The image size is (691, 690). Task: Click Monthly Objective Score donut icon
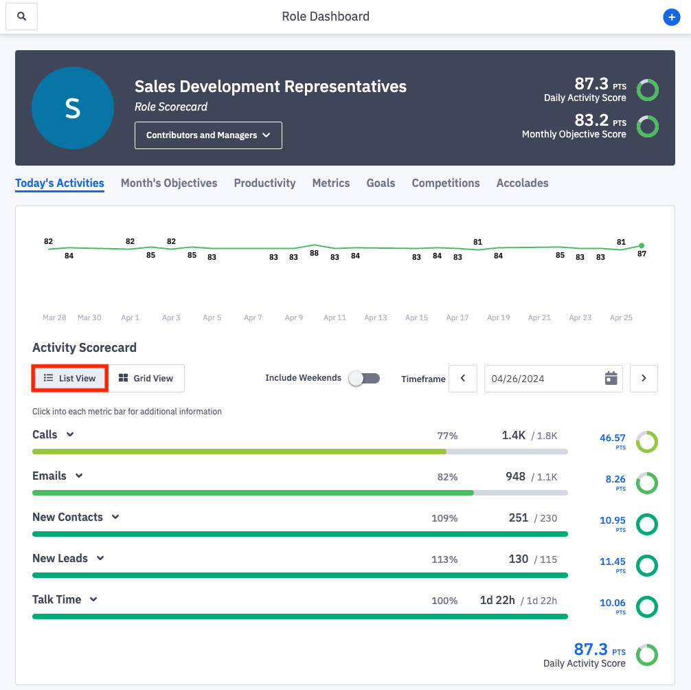(x=647, y=126)
